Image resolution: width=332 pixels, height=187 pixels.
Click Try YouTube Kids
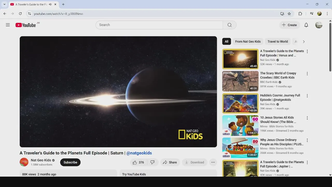(134, 174)
